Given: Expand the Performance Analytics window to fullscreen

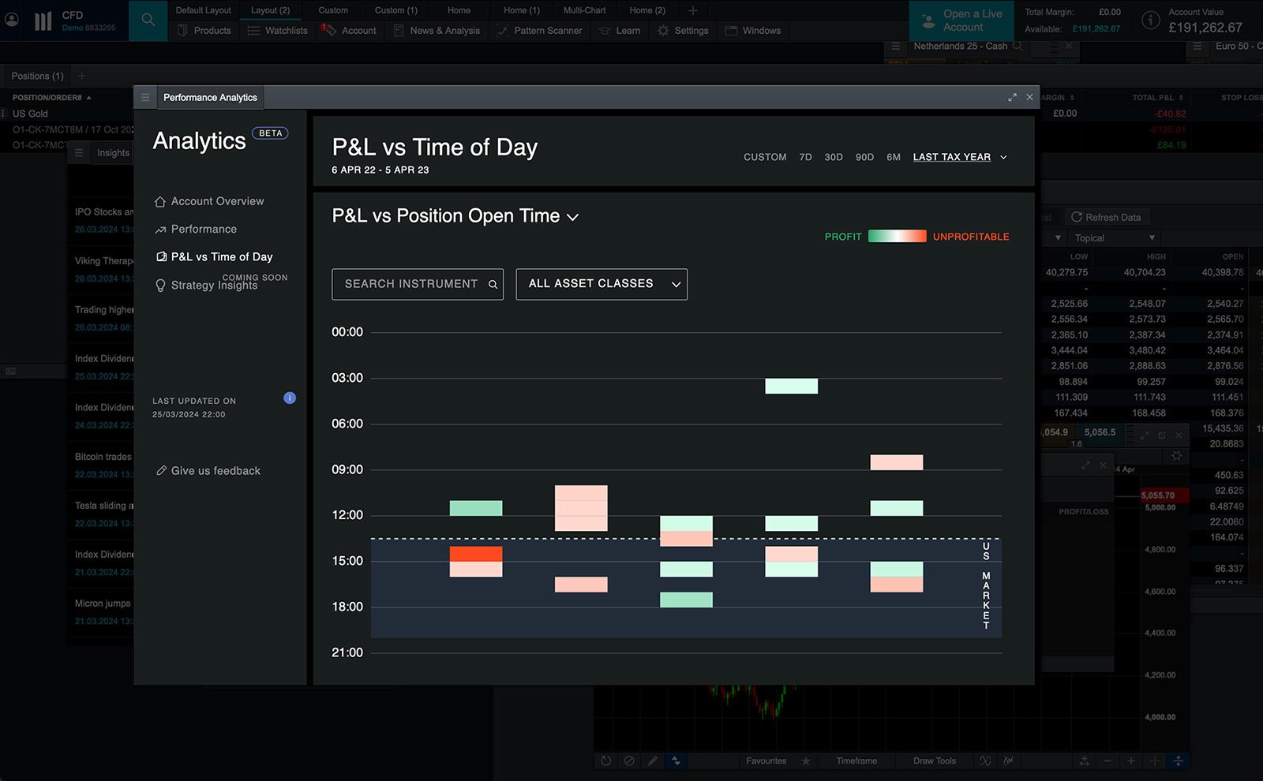Looking at the screenshot, I should [x=1012, y=98].
